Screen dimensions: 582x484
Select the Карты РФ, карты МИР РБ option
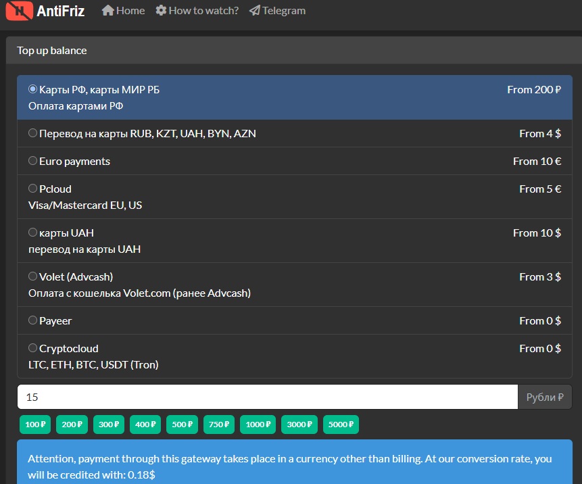32,89
